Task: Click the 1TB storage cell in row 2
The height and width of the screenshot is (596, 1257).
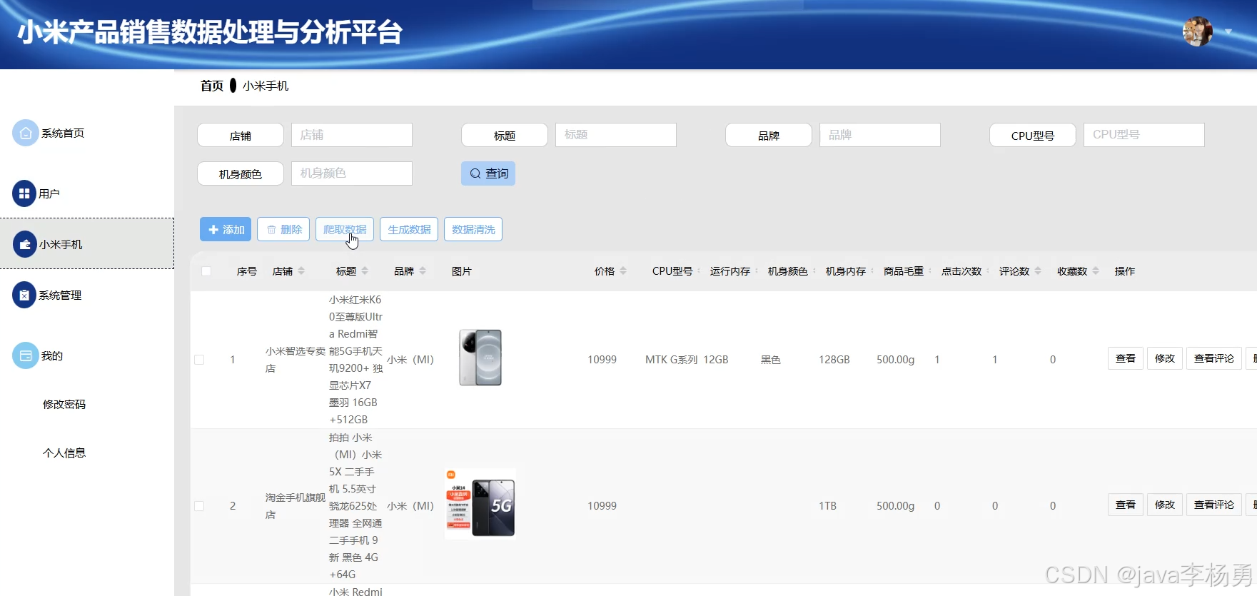Action: click(827, 506)
